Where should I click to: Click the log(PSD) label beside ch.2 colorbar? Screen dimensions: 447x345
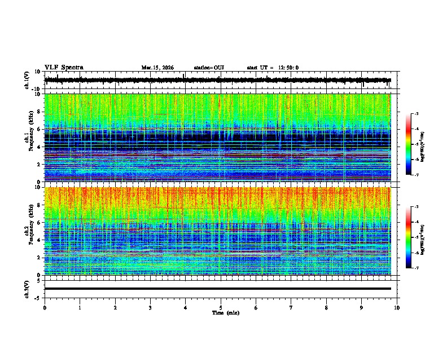[422, 240]
